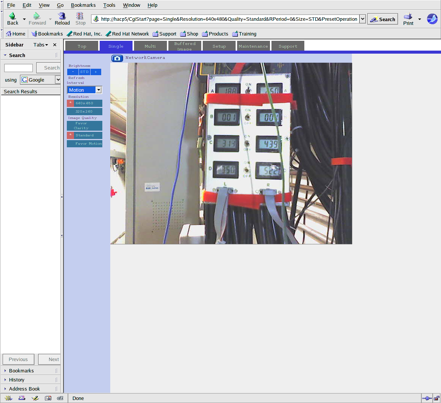The image size is (441, 403).
Task: Open the URL history dropdown arrow
Action: (362, 19)
